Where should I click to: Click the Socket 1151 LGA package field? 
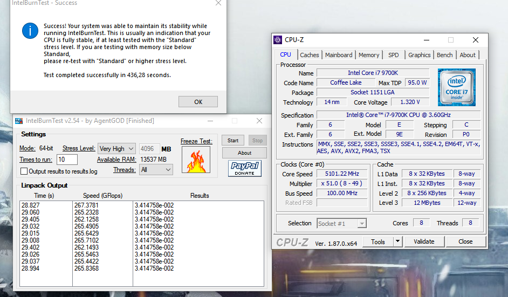pyautogui.click(x=373, y=92)
